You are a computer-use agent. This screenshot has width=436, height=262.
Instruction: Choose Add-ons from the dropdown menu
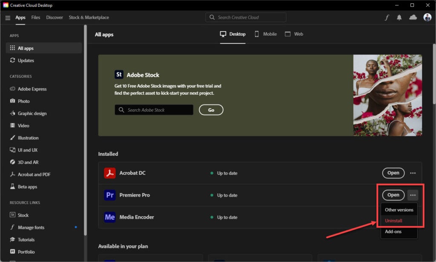pos(399,231)
